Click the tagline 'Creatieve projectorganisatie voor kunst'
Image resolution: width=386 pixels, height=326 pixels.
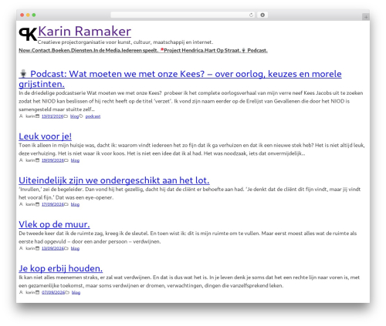click(x=125, y=42)
